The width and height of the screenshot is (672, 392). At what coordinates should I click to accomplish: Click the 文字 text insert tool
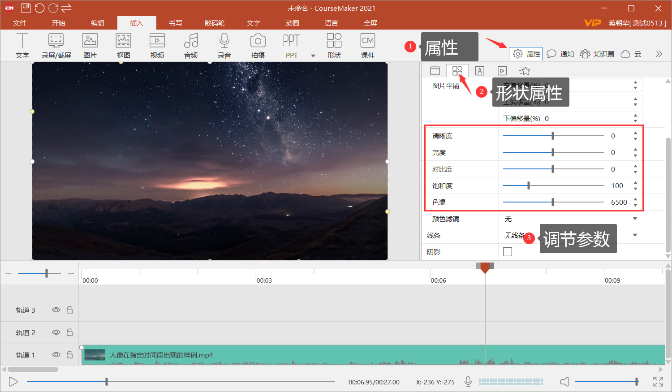(22, 46)
